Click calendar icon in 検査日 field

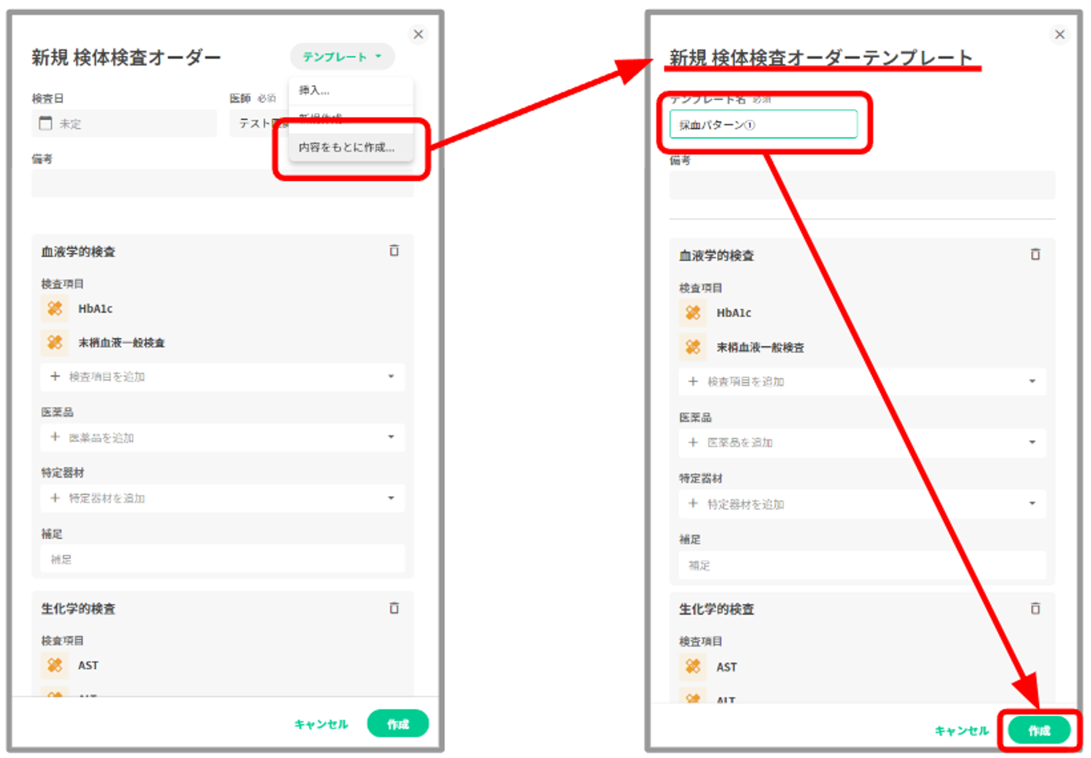46,123
